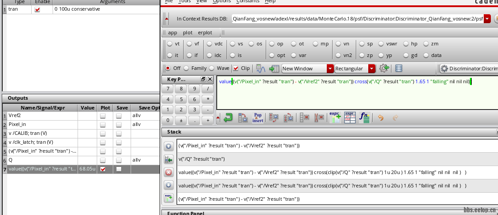Check the Save box for Pixel_in
Screen dimensions: 498x215
[x=119, y=125]
